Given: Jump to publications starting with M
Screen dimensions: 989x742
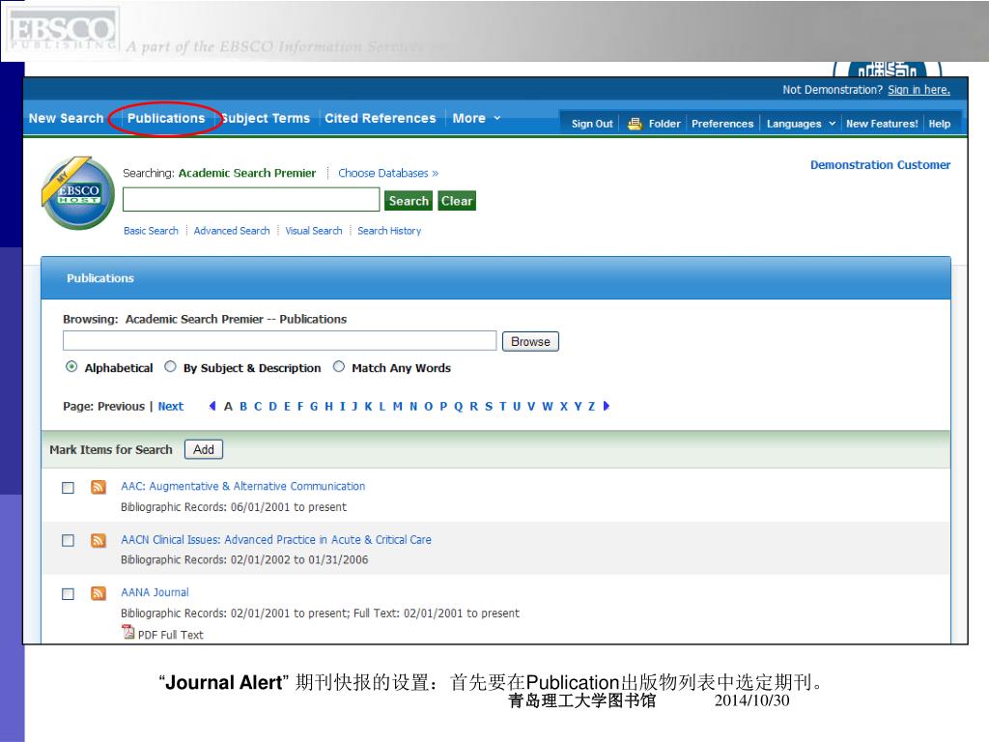Looking at the screenshot, I should tap(397, 407).
